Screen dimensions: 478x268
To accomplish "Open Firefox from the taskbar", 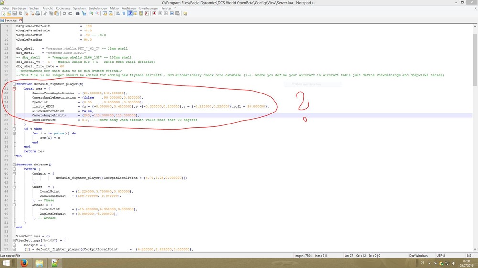I will [x=24, y=263].
